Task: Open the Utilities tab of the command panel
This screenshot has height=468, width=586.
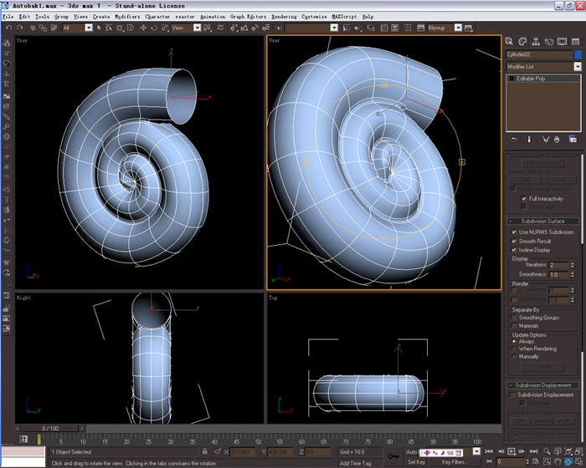Action: coord(576,42)
